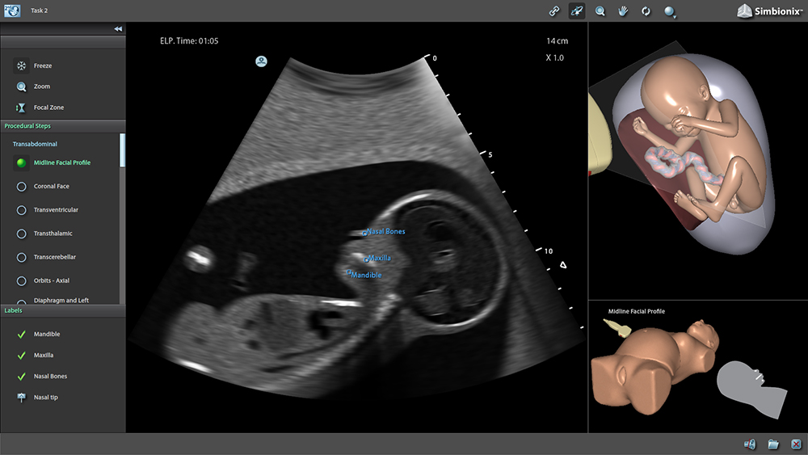This screenshot has width=808, height=455.
Task: Click the reset view circular arrows icon
Action: [646, 11]
